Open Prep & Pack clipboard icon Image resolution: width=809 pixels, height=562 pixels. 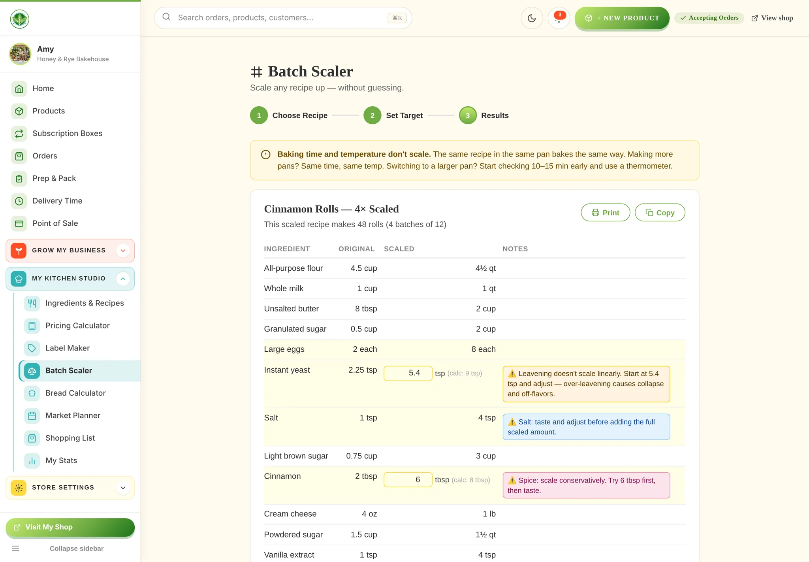[x=19, y=179]
